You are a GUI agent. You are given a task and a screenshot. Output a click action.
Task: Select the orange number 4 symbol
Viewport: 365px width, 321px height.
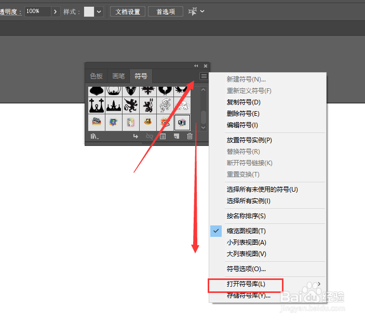[x=148, y=123]
